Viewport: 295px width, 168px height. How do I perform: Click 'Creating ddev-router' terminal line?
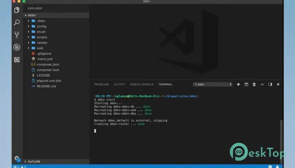pyautogui.click(x=119, y=124)
